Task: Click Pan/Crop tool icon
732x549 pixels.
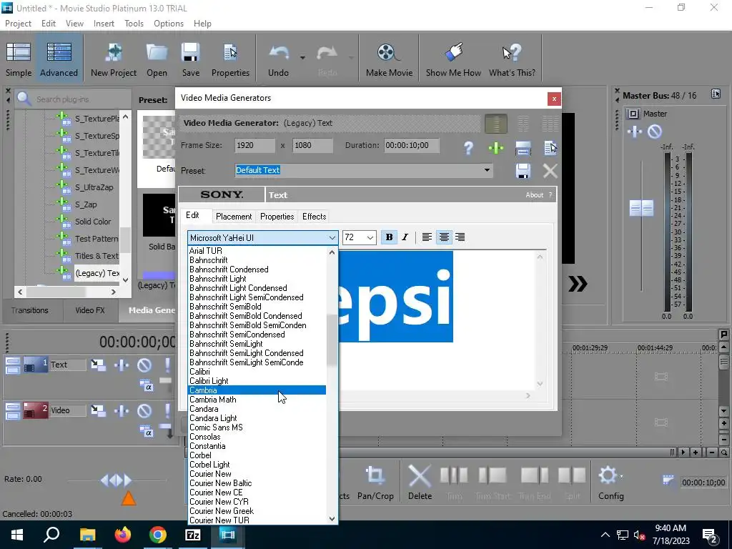Action: [375, 484]
